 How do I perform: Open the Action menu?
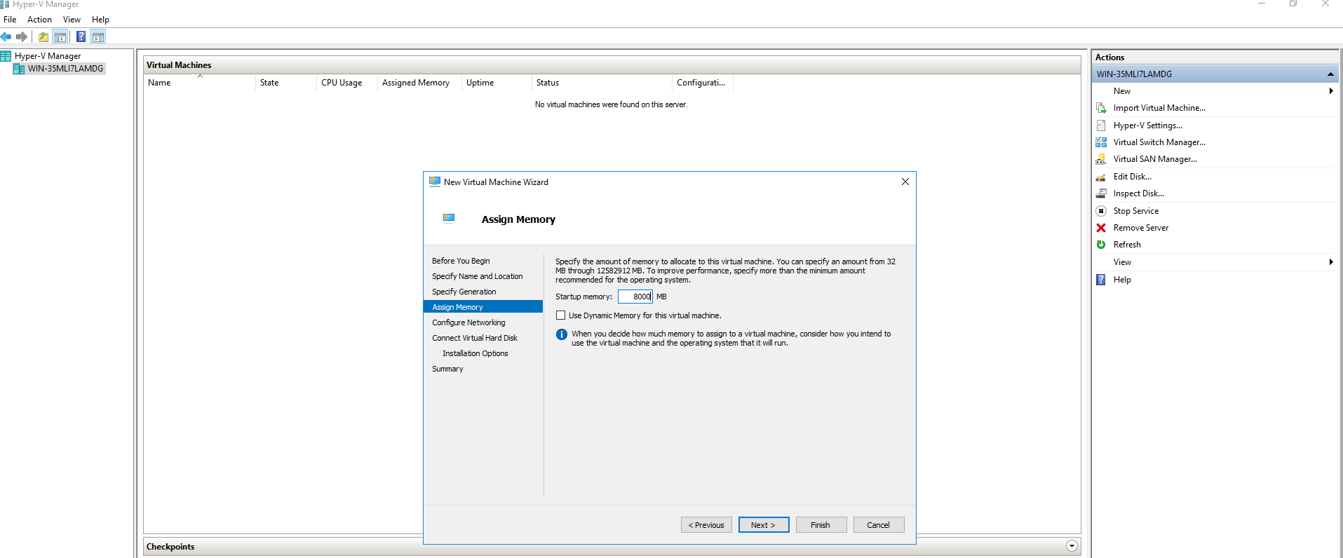click(x=39, y=20)
